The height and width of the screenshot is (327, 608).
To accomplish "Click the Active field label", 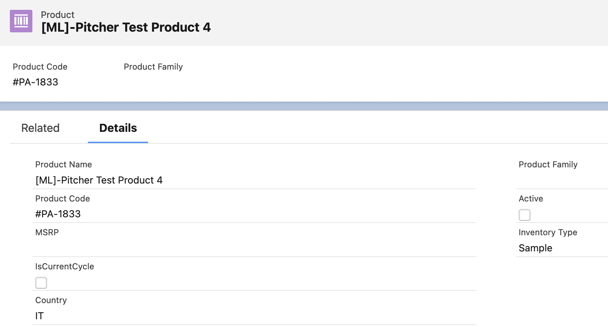I will [531, 199].
